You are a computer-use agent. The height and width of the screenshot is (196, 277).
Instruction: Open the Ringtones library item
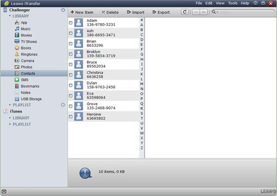pyautogui.click(x=26, y=54)
